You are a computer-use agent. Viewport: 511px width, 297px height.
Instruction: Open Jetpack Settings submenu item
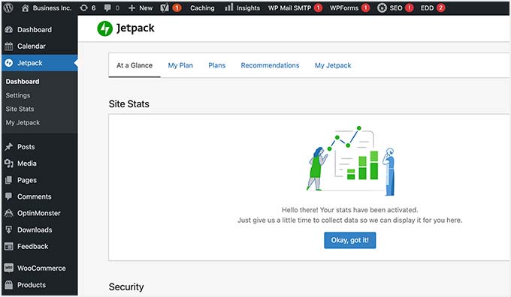click(18, 95)
